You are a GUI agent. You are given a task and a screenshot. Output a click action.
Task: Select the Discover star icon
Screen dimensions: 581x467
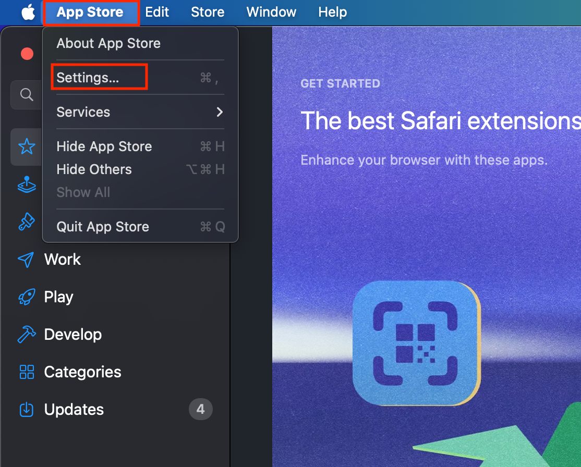click(27, 147)
